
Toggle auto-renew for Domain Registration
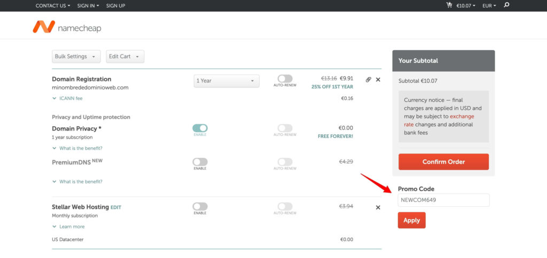[x=285, y=78]
